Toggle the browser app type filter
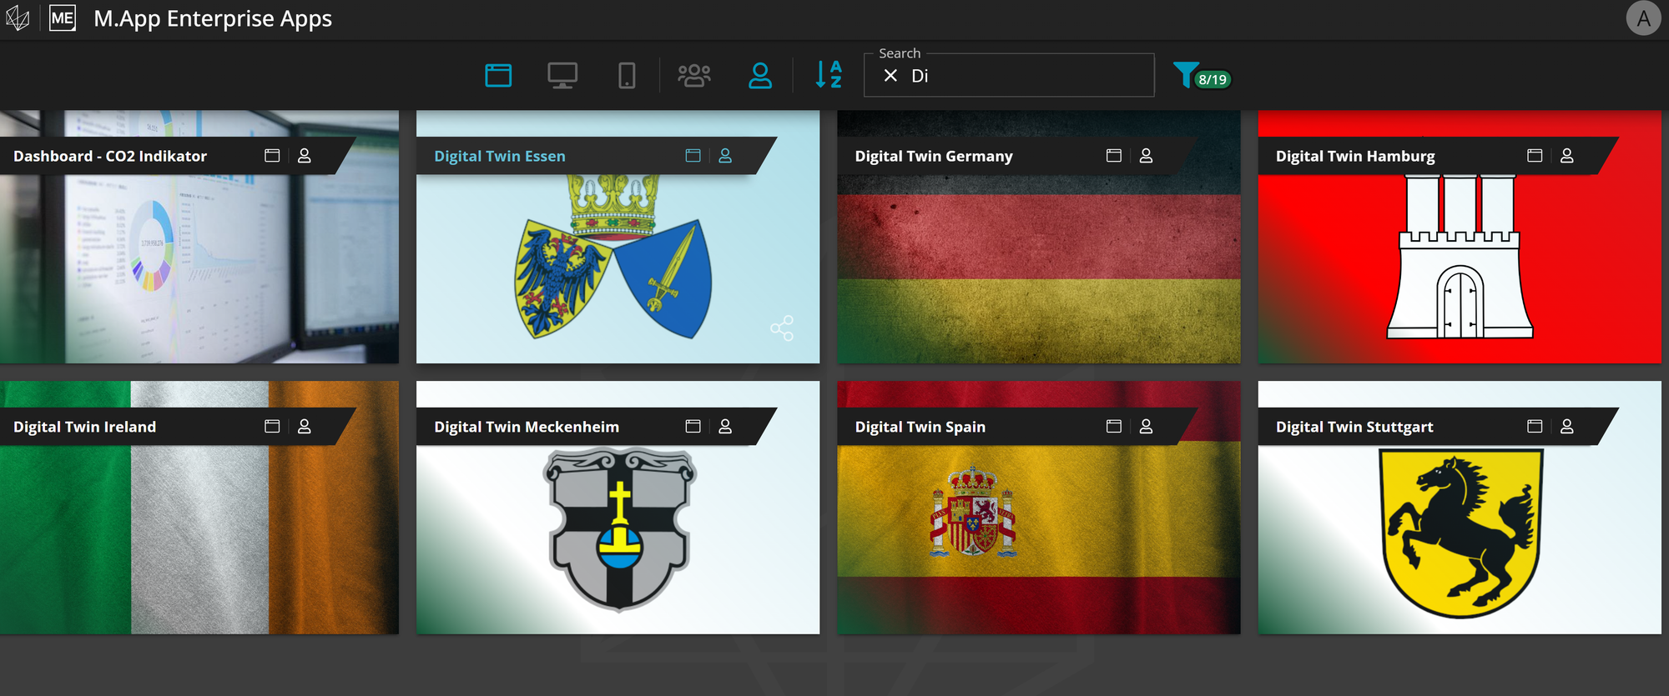 (498, 76)
